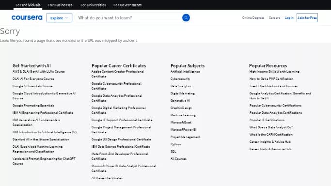Open What Is the CAPM Certification
Image resolution: width=331 pixels, height=186 pixels.
[x=271, y=135]
